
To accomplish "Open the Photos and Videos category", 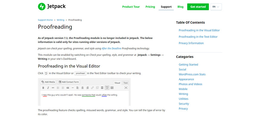I will (191, 84).
